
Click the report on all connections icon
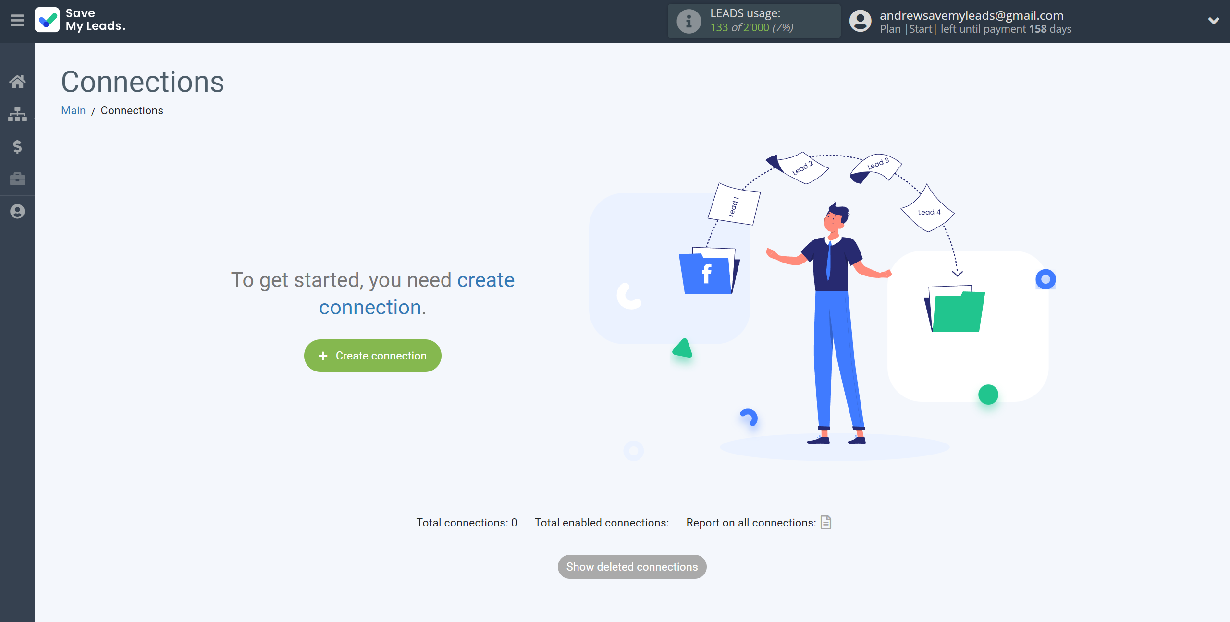point(826,522)
